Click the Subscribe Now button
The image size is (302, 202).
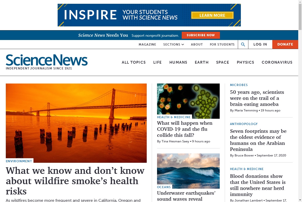coord(201,35)
